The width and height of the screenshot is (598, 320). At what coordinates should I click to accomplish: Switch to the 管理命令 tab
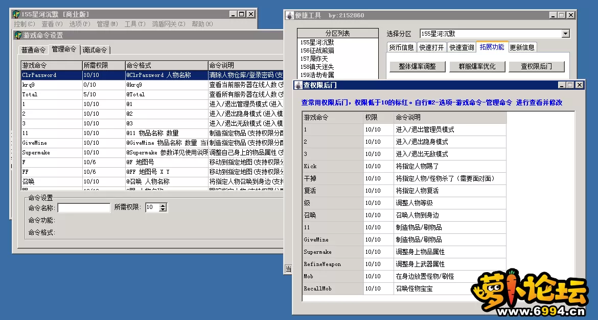(64, 49)
